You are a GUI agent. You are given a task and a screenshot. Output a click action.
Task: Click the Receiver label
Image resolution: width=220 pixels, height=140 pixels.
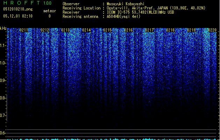pyautogui.click(x=71, y=12)
